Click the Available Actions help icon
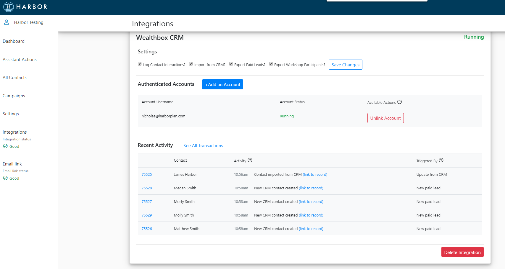Screen dimensions: 505x269 tap(399, 102)
